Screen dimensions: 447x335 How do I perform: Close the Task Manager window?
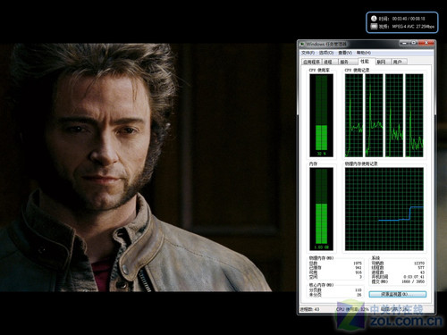[x=426, y=43]
